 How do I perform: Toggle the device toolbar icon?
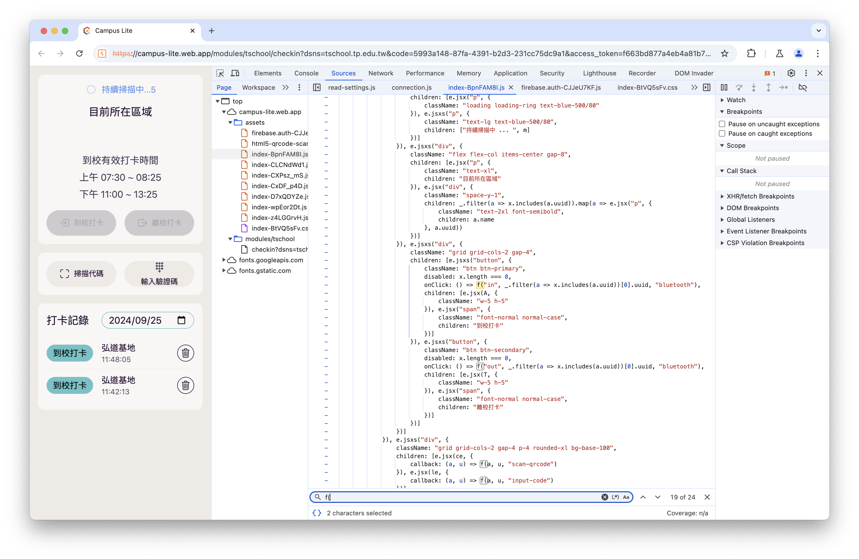[235, 73]
